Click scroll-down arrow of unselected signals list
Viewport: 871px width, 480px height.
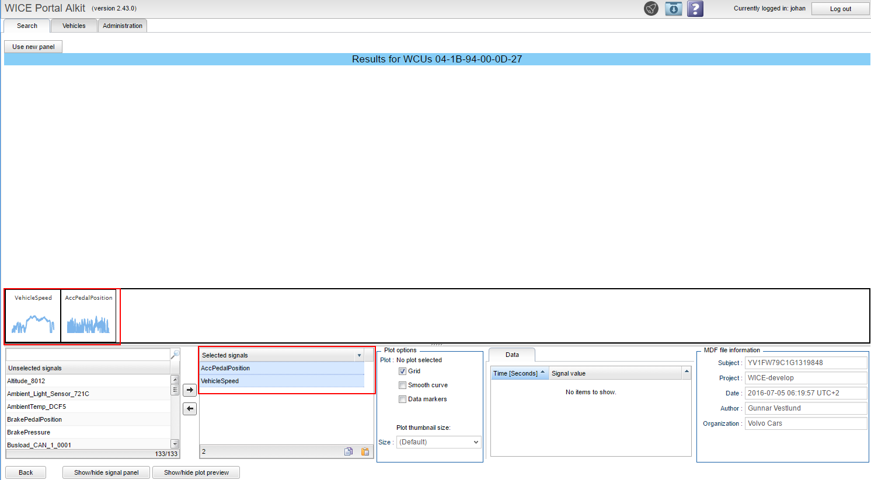coord(175,444)
